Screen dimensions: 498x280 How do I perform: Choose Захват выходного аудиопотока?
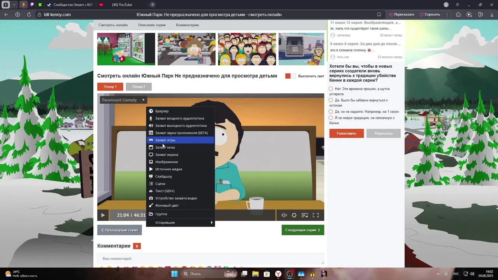click(181, 126)
